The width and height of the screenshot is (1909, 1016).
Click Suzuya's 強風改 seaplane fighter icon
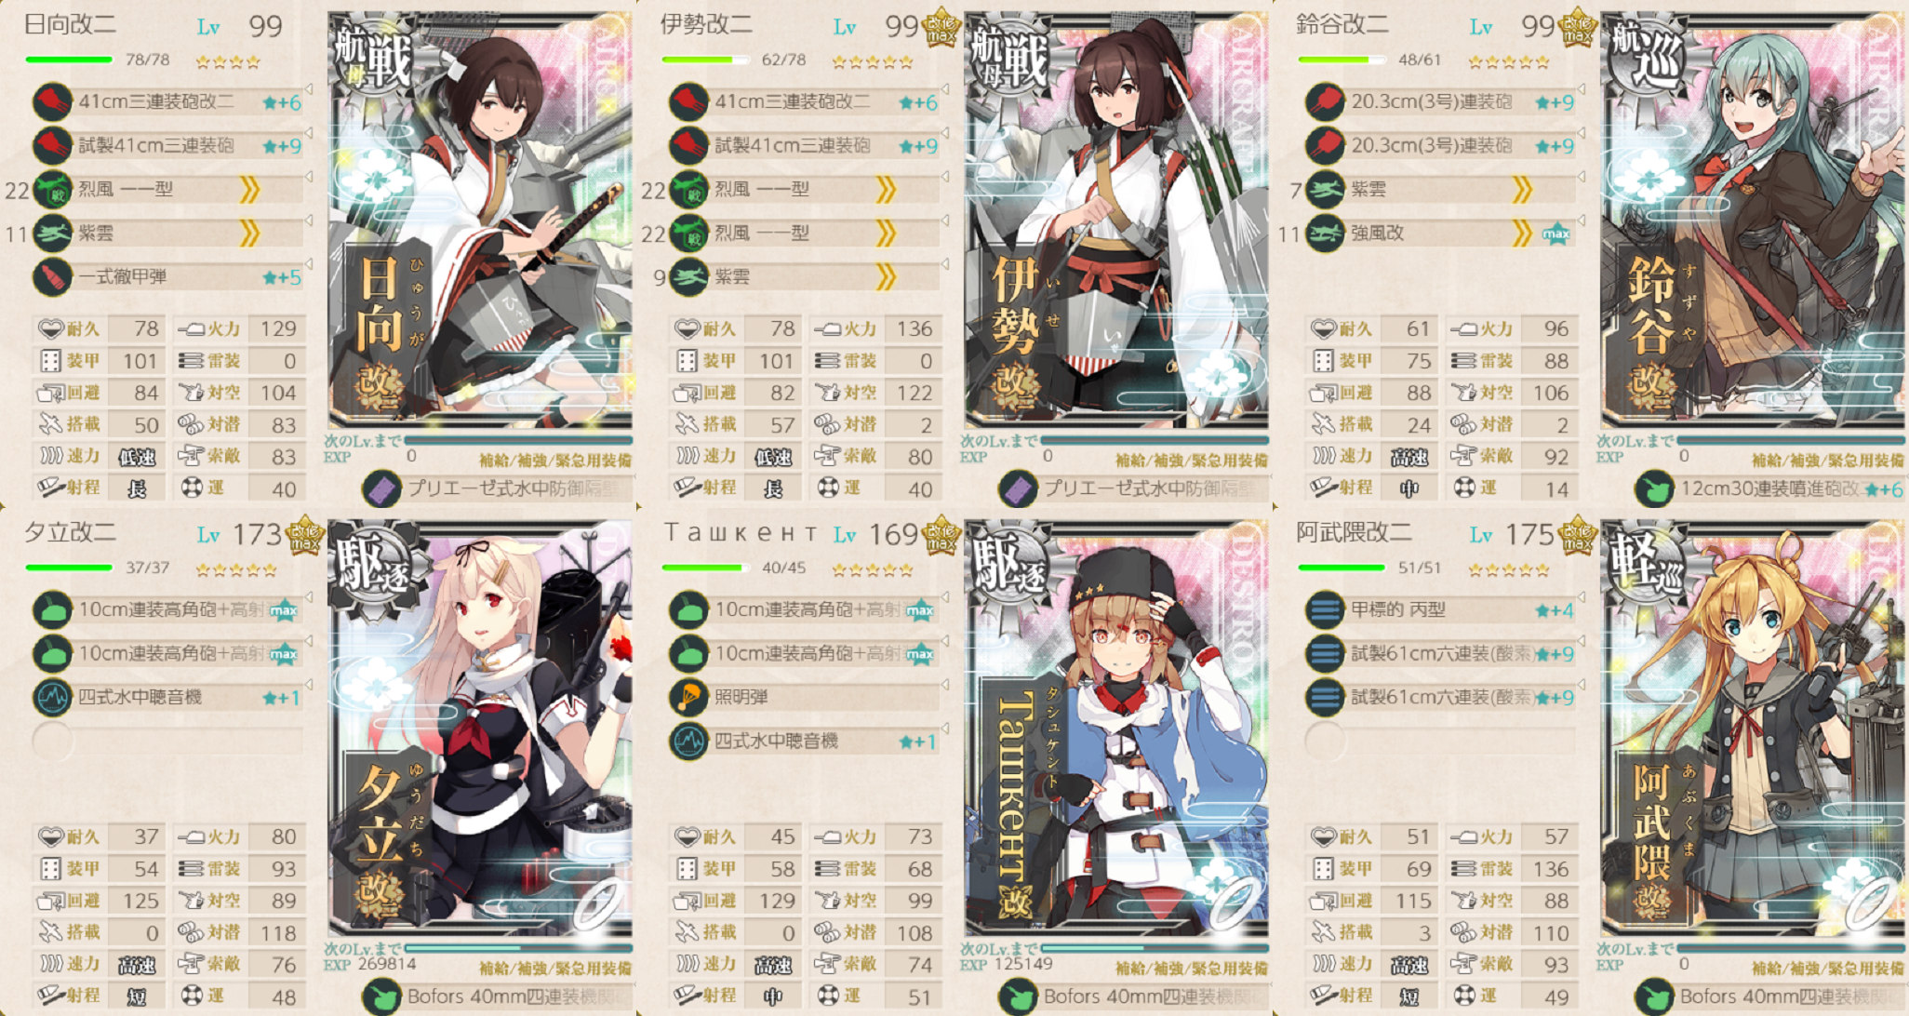pos(1325,233)
